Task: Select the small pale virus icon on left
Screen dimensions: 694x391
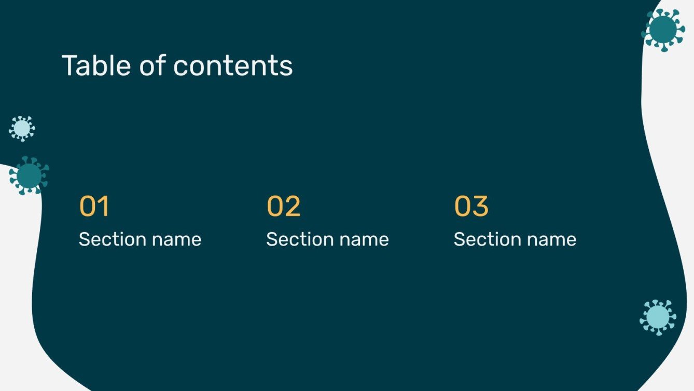Action: point(22,128)
